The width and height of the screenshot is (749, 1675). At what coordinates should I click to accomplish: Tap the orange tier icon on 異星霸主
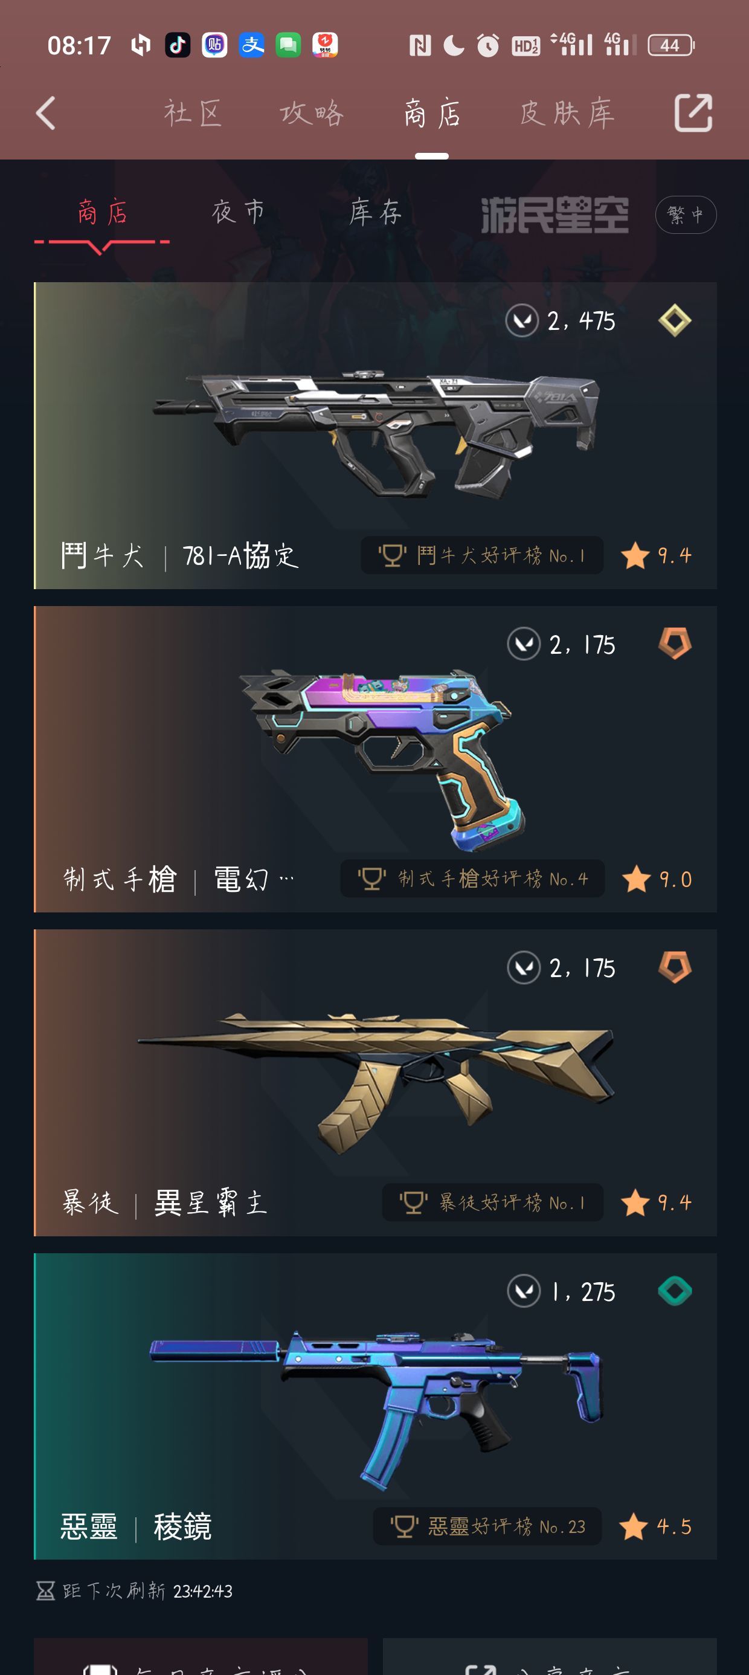(x=675, y=967)
